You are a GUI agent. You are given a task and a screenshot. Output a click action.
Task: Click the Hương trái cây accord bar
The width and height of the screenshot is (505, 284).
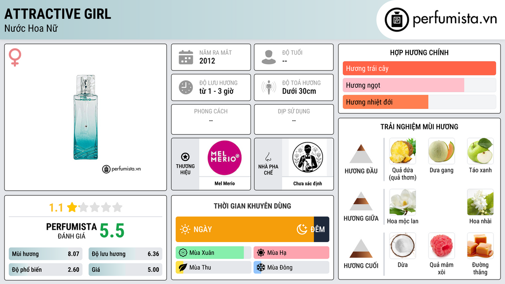419,68
